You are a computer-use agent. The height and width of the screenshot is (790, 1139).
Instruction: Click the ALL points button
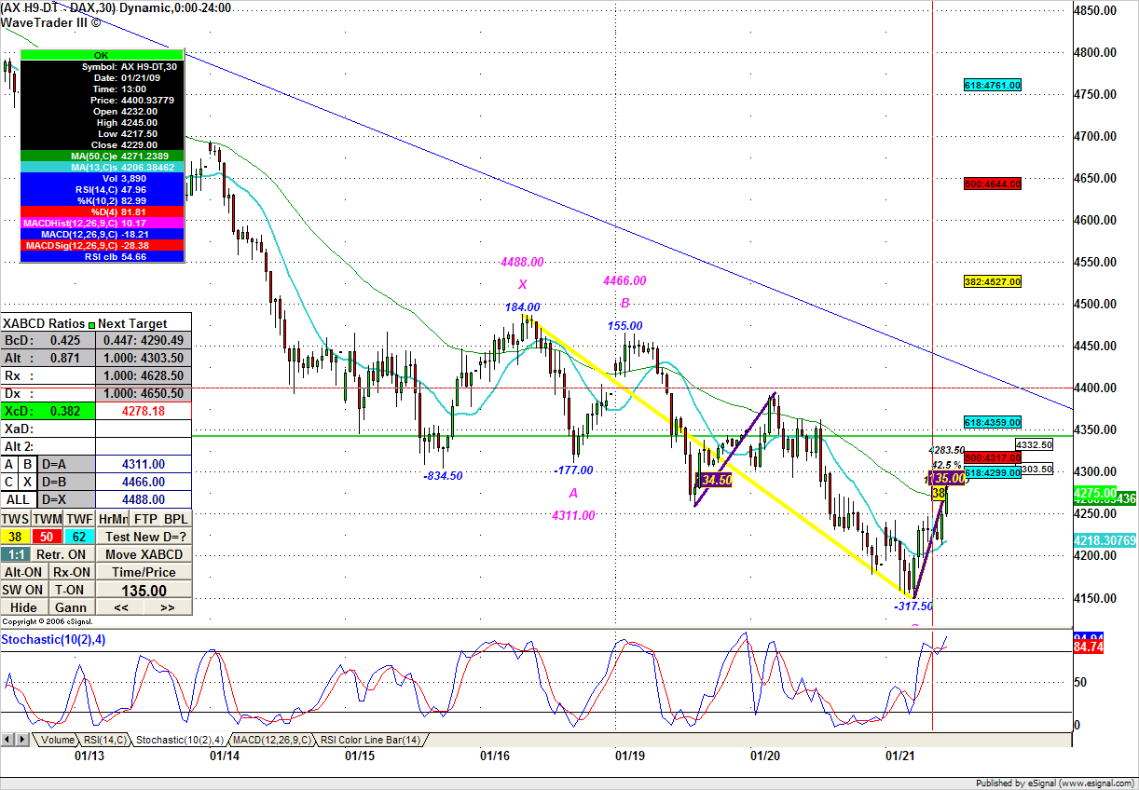pyautogui.click(x=19, y=499)
